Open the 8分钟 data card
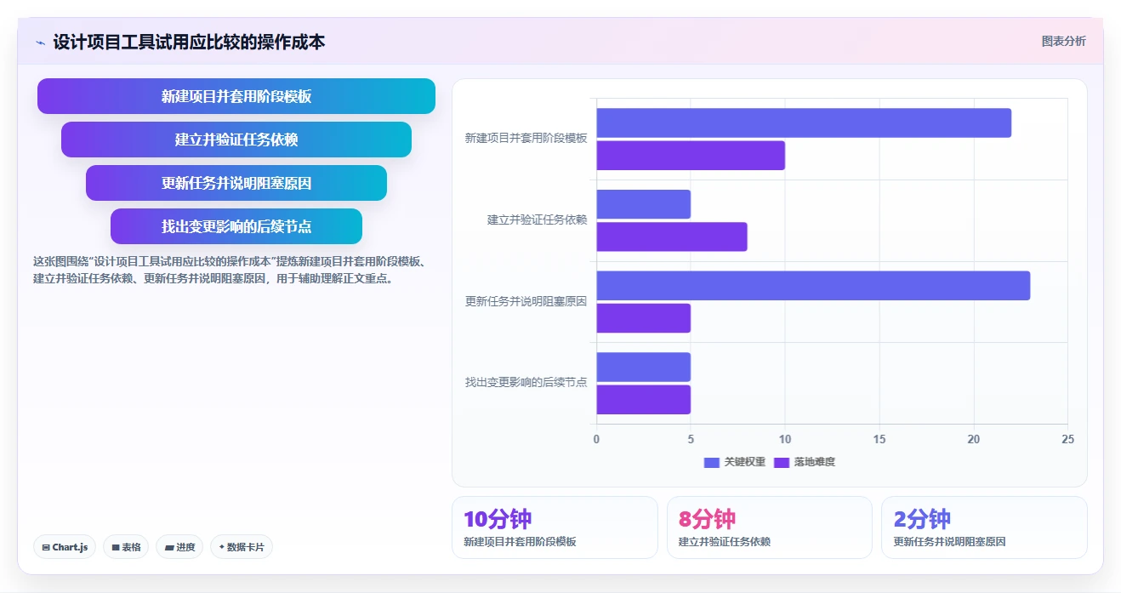Image resolution: width=1121 pixels, height=593 pixels. click(770, 527)
